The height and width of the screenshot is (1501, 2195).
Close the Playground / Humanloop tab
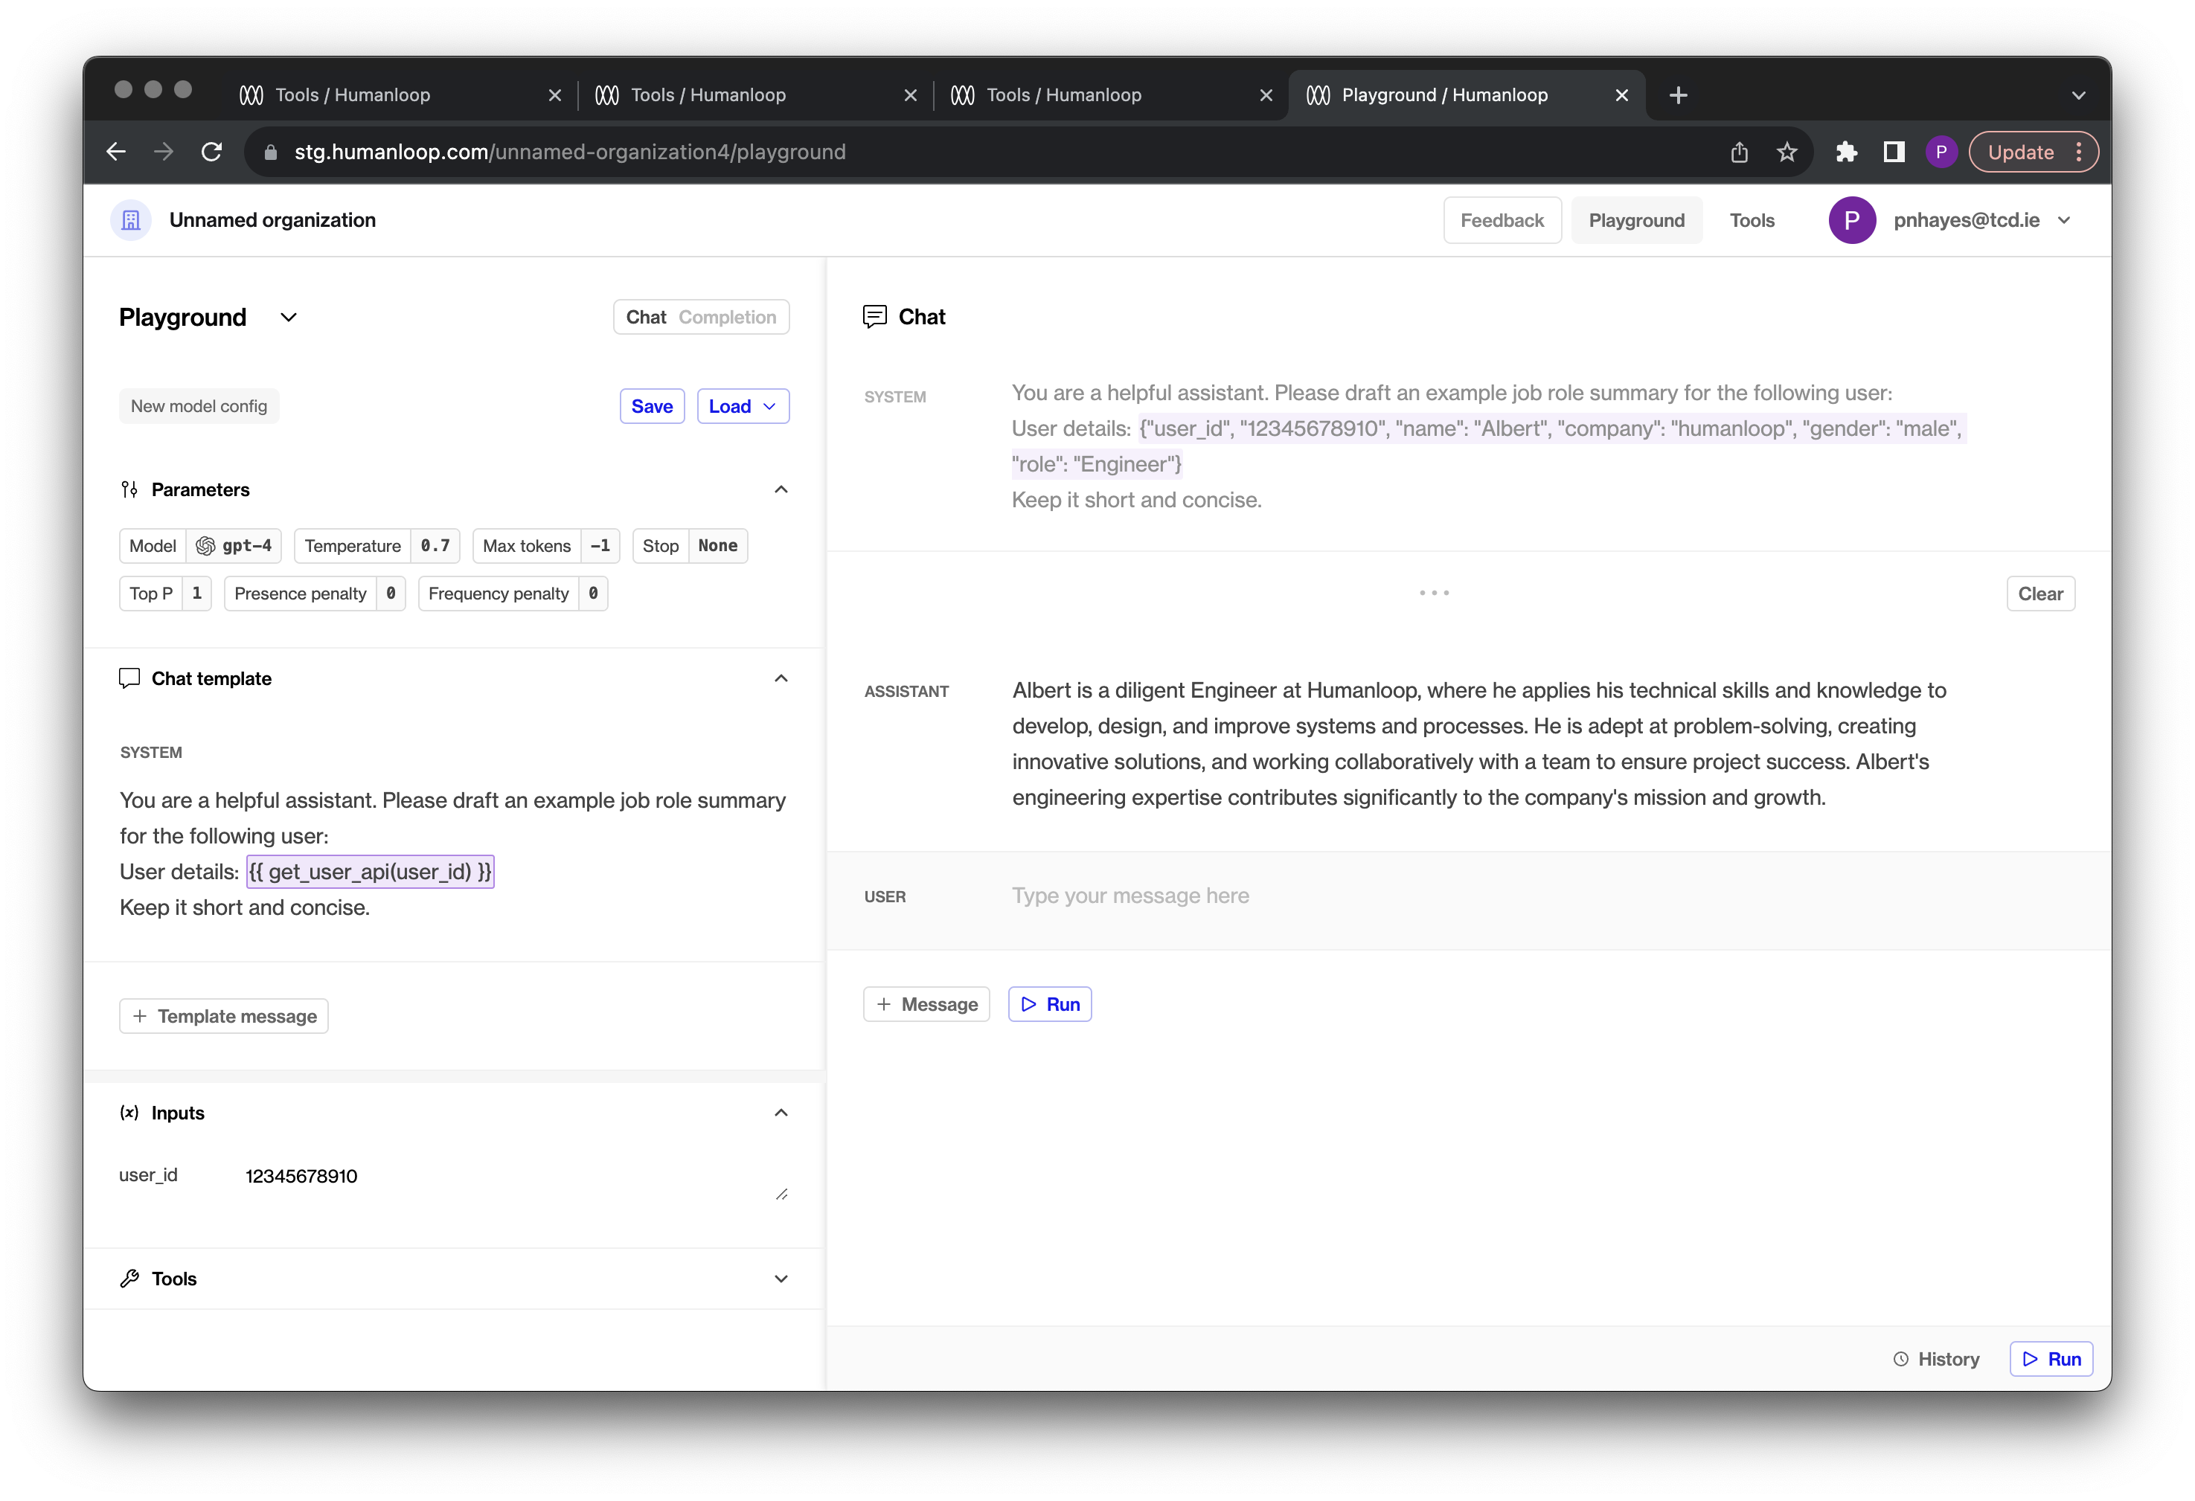click(1621, 95)
